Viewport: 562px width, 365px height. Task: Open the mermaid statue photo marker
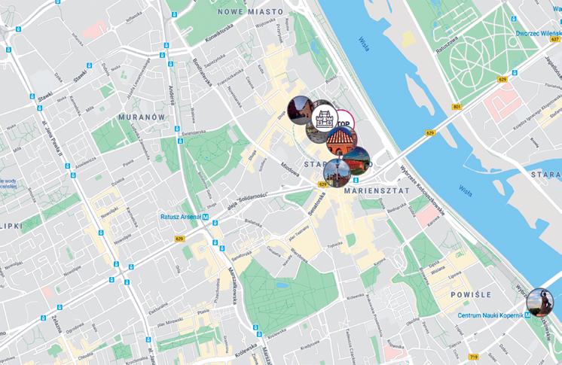point(540,303)
